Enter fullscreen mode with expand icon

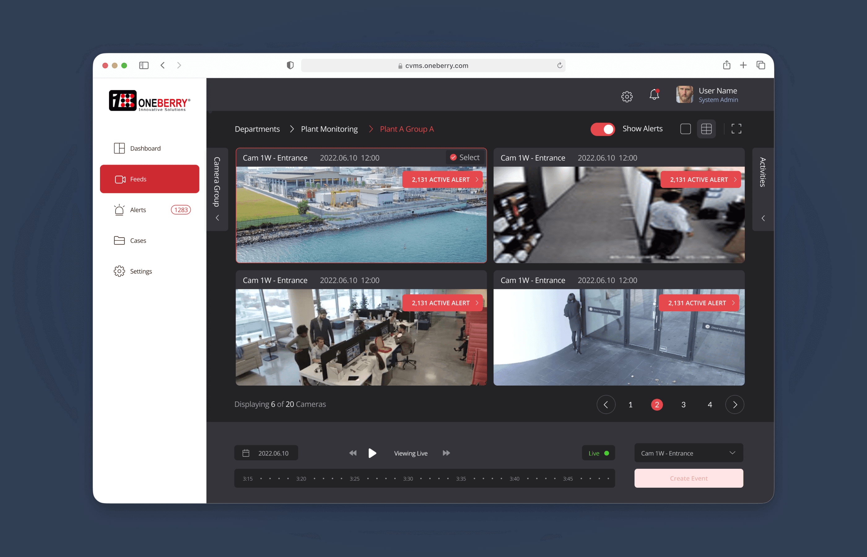pos(736,129)
